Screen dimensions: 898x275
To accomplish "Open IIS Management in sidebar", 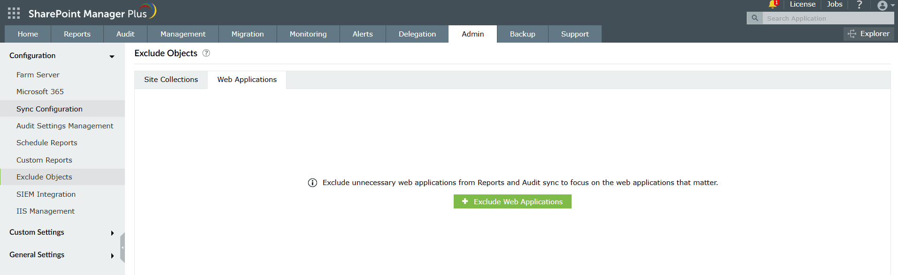I will pos(62,211).
